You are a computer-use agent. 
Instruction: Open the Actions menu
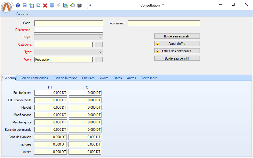pyautogui.click(x=22, y=14)
